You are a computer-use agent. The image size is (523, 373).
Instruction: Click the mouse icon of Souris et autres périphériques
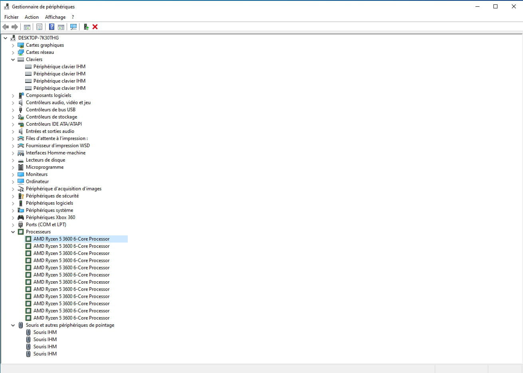point(21,325)
